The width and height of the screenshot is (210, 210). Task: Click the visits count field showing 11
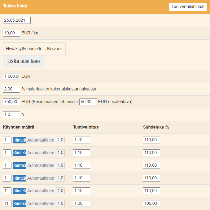(7, 203)
